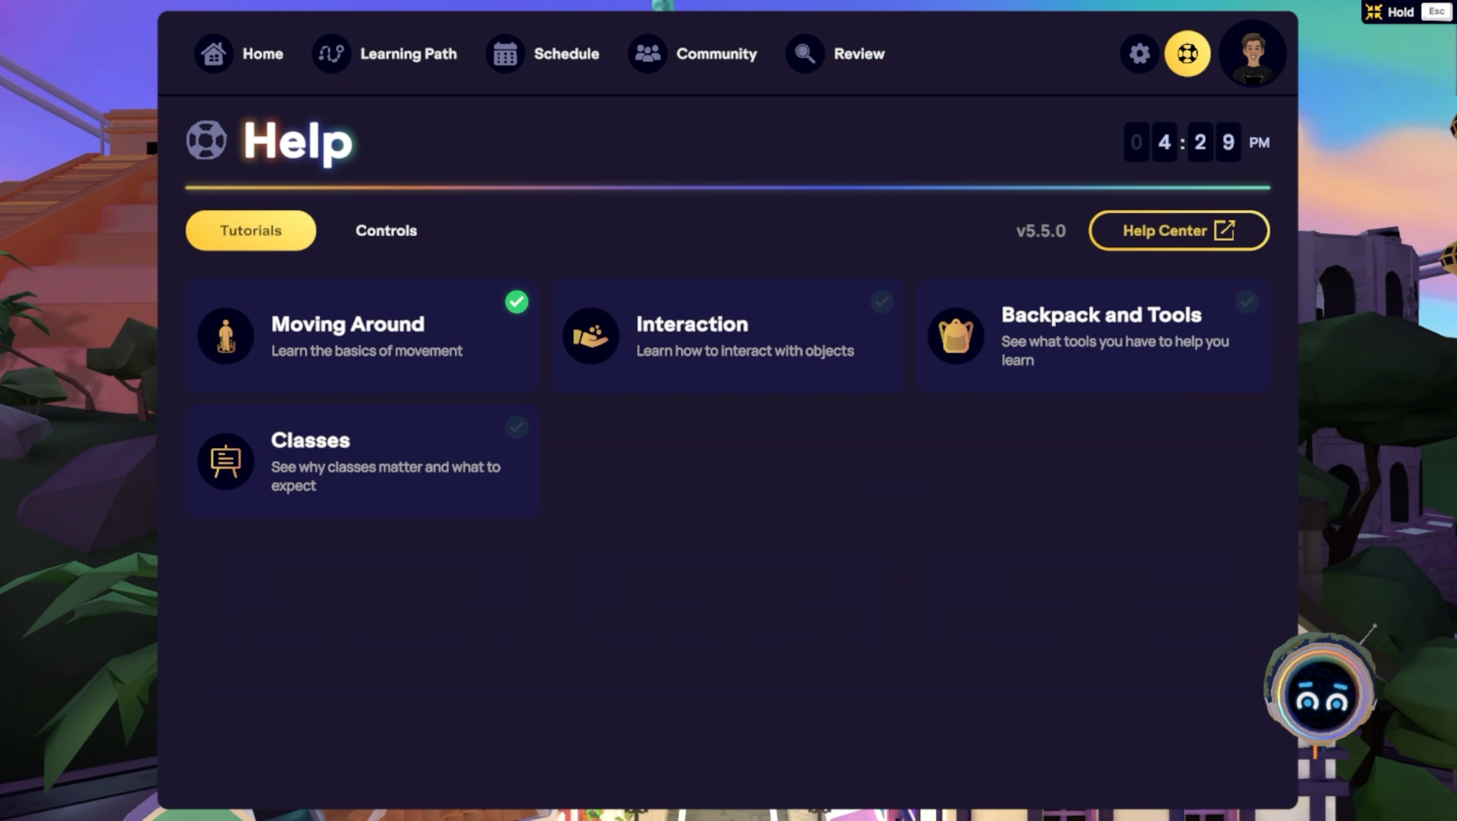Viewport: 1457px width, 821px height.
Task: Open the Schedule calendar icon
Action: click(505, 54)
